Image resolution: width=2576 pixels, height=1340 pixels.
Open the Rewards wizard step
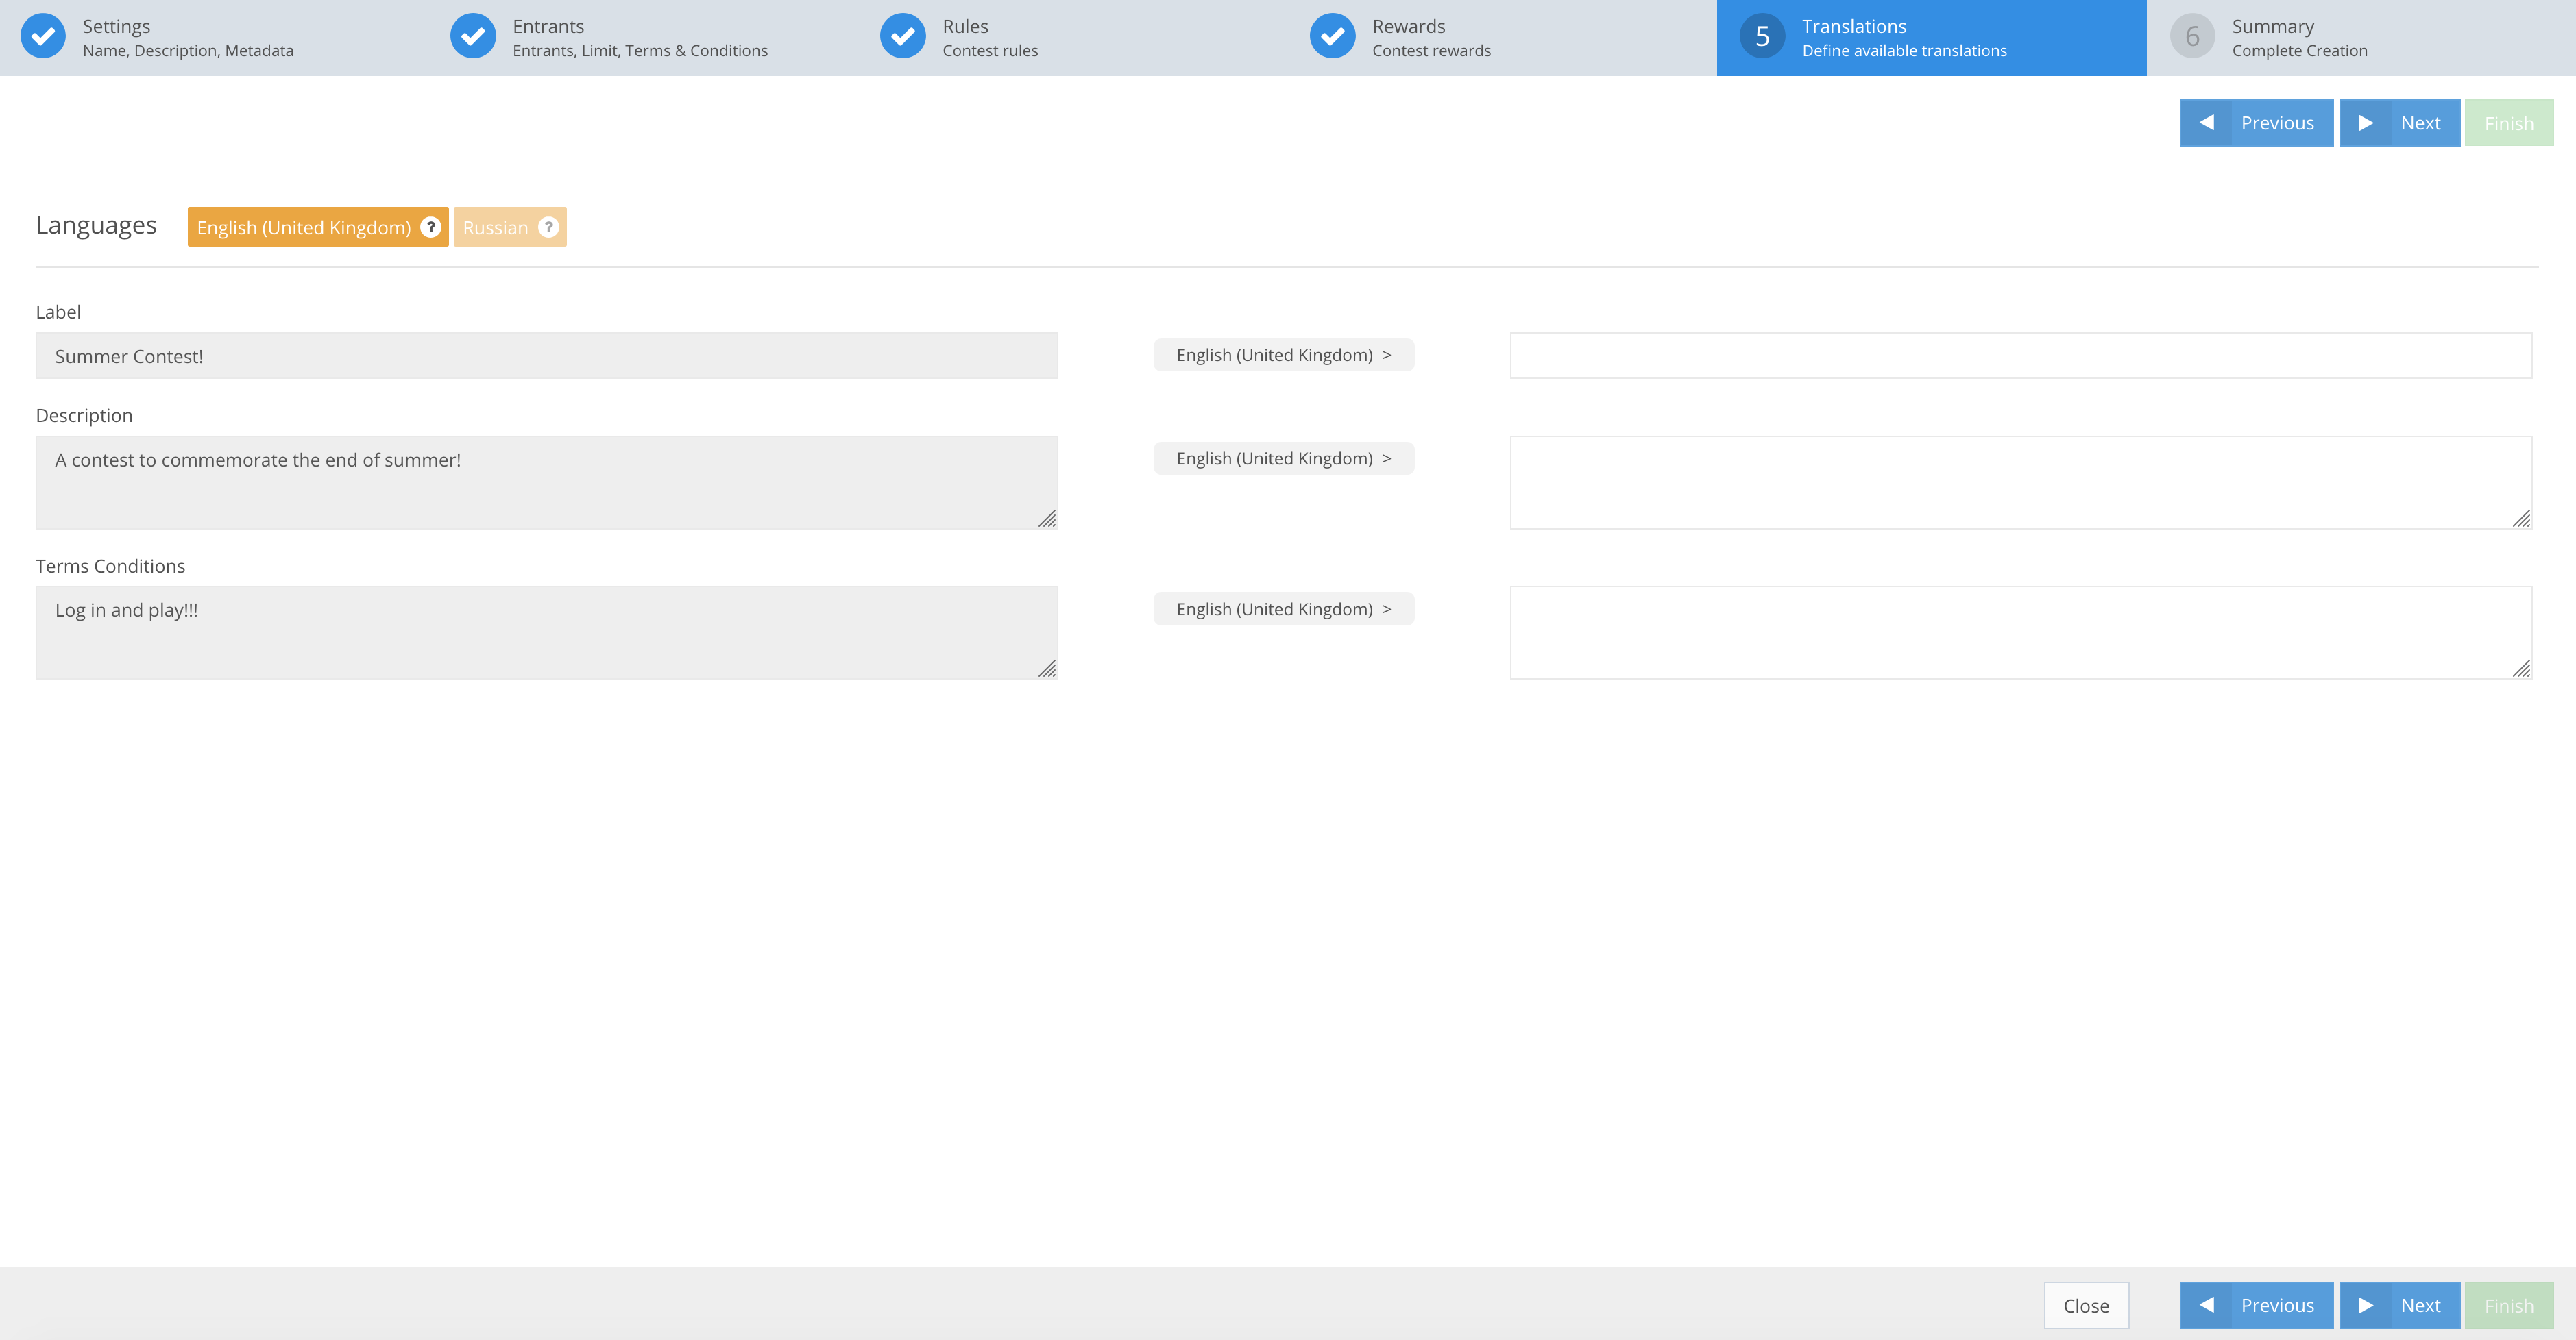coord(1503,38)
